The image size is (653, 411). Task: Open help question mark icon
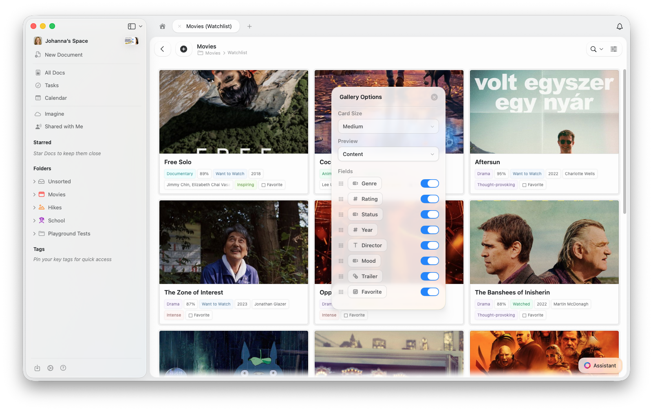coord(63,368)
